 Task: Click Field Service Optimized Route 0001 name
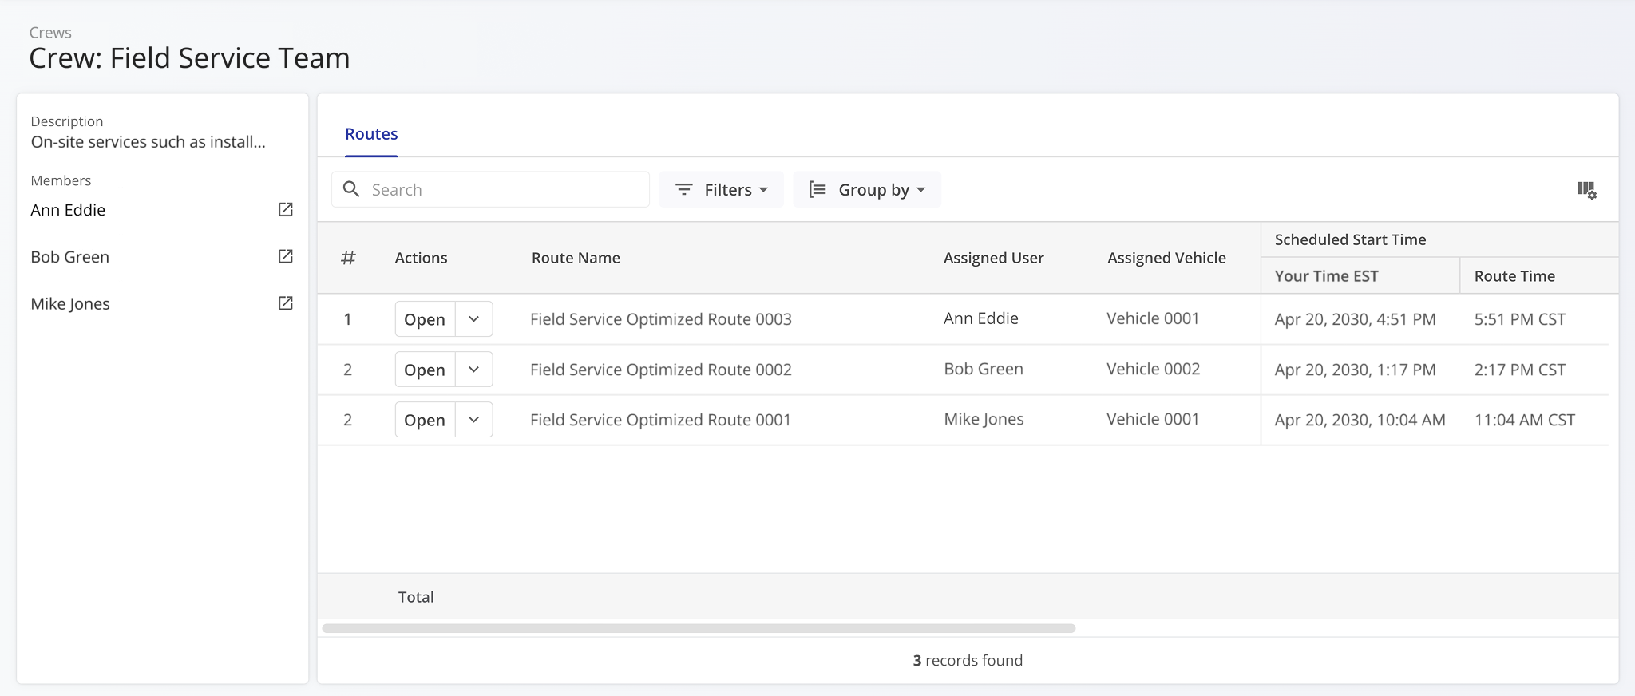[660, 420]
